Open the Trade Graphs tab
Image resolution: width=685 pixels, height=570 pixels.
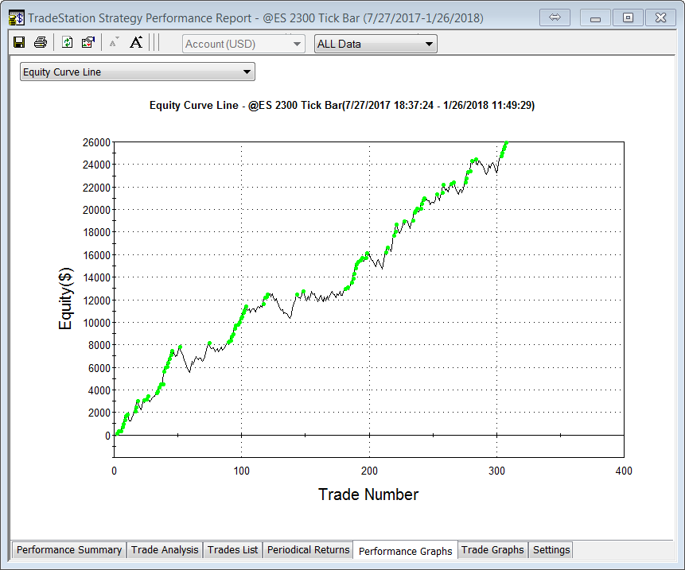coord(492,550)
